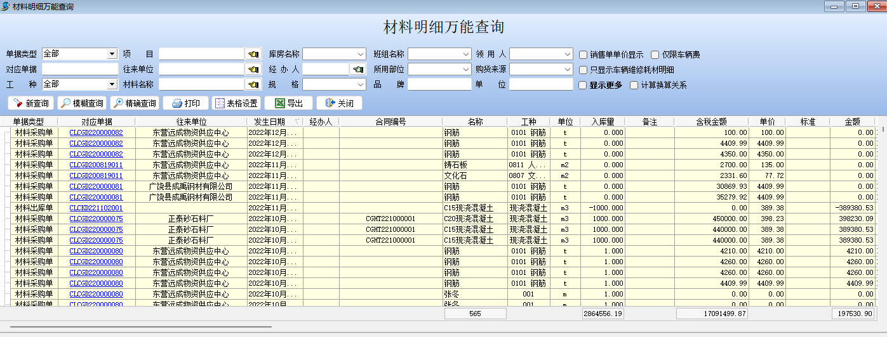The width and height of the screenshot is (887, 337).
Task: Click the lookup hand icon beside 经办人
Action: point(358,70)
